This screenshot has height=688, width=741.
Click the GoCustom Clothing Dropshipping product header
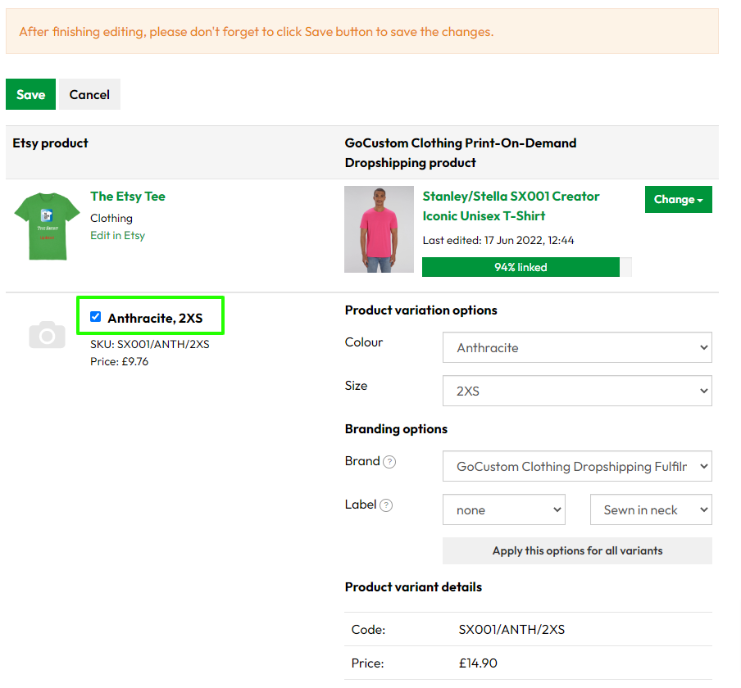click(x=461, y=152)
